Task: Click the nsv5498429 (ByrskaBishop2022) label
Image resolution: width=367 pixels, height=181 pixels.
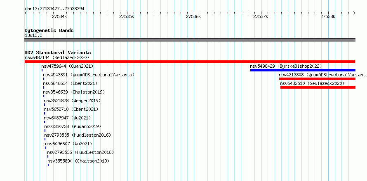Action: (x=286, y=66)
